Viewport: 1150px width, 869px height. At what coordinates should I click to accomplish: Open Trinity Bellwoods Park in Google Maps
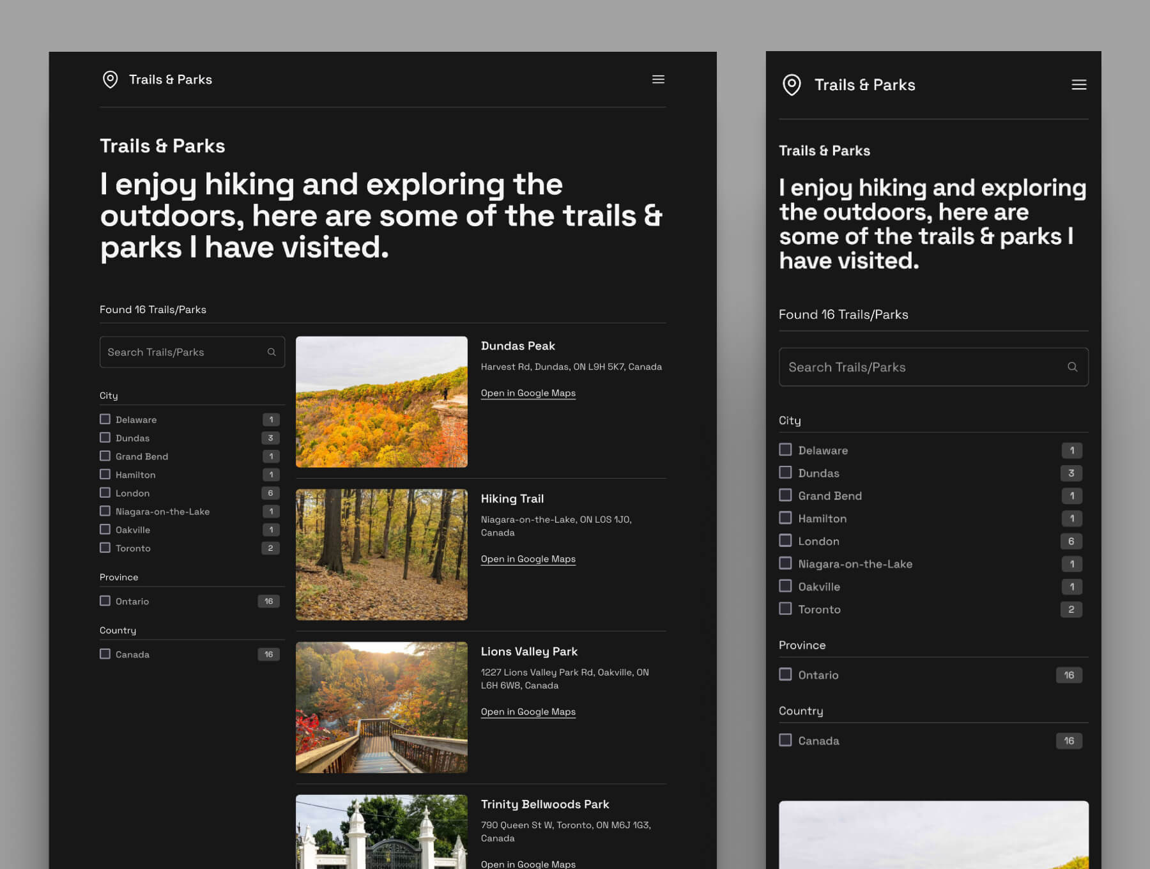click(528, 864)
